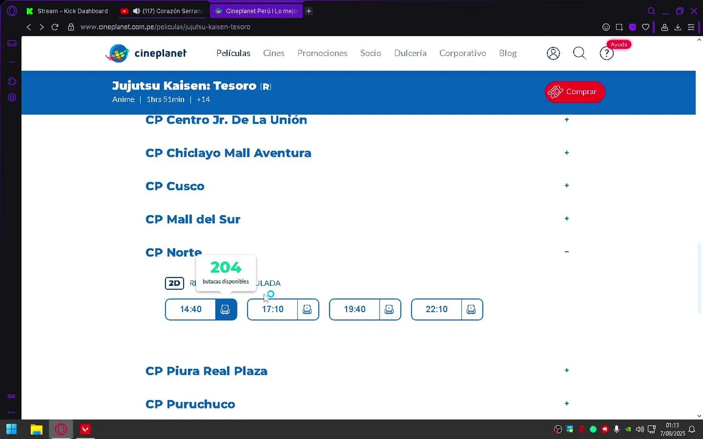Click the site lock security icon
The width and height of the screenshot is (703, 439).
[70, 27]
